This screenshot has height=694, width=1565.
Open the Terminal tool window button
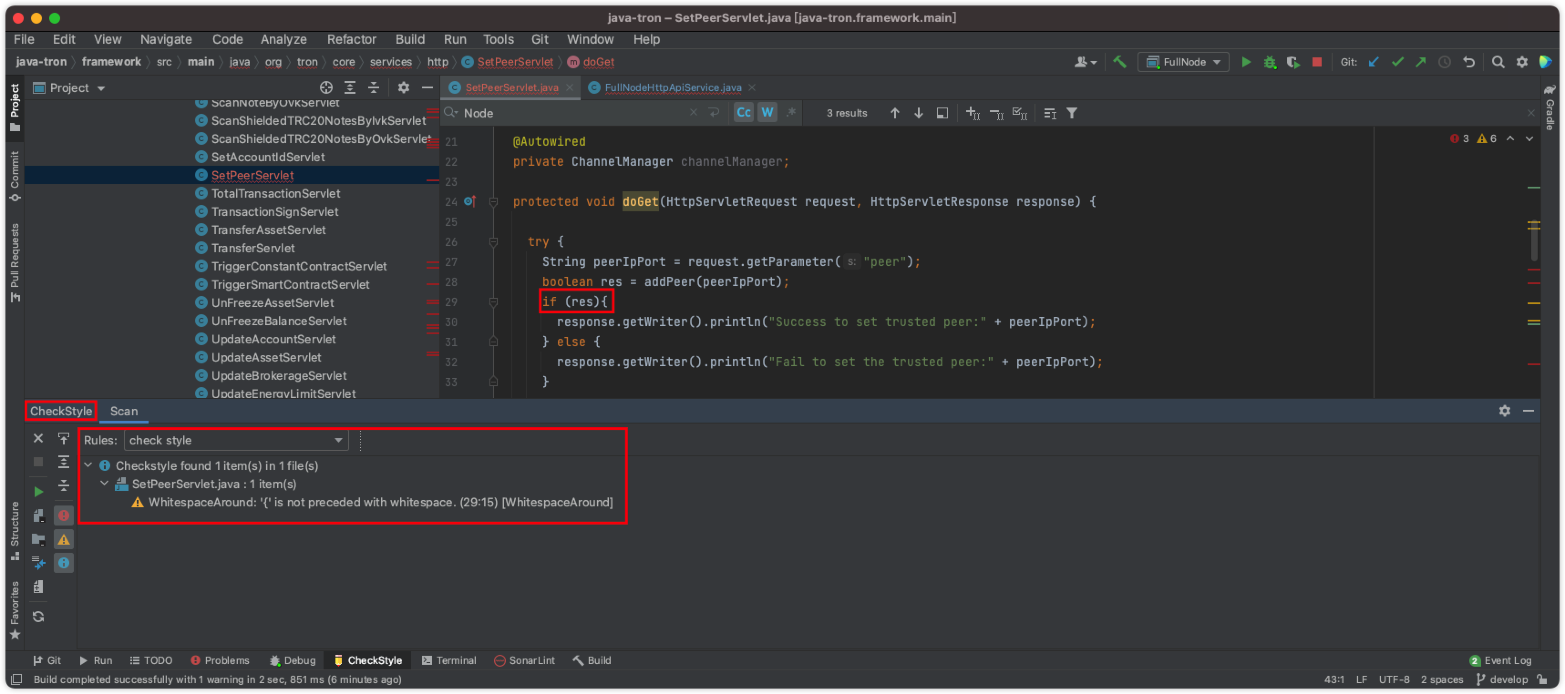[449, 660]
